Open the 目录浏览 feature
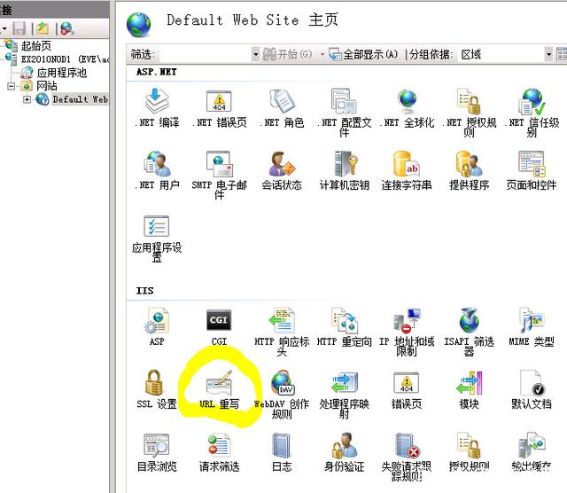The image size is (567, 493). [157, 451]
